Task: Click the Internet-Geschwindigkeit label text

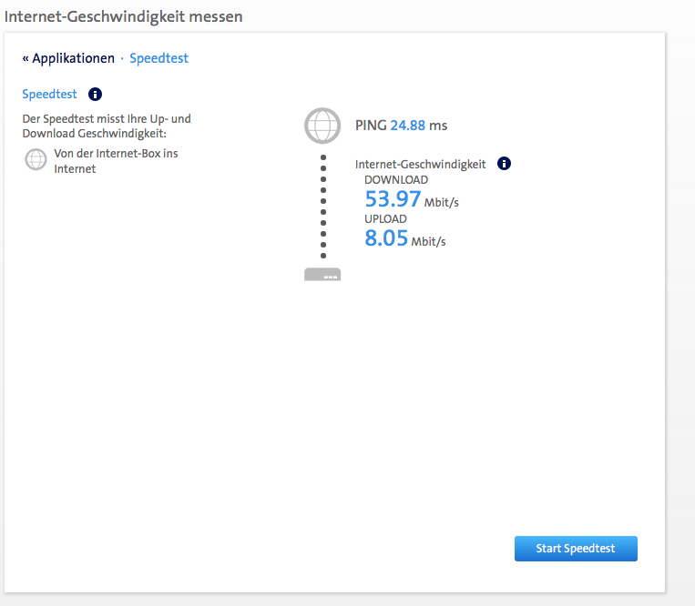Action: pyautogui.click(x=420, y=164)
